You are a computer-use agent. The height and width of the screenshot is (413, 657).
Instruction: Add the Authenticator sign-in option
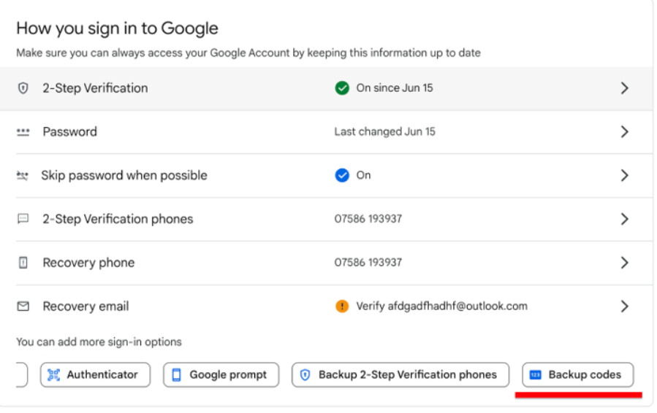click(x=95, y=375)
